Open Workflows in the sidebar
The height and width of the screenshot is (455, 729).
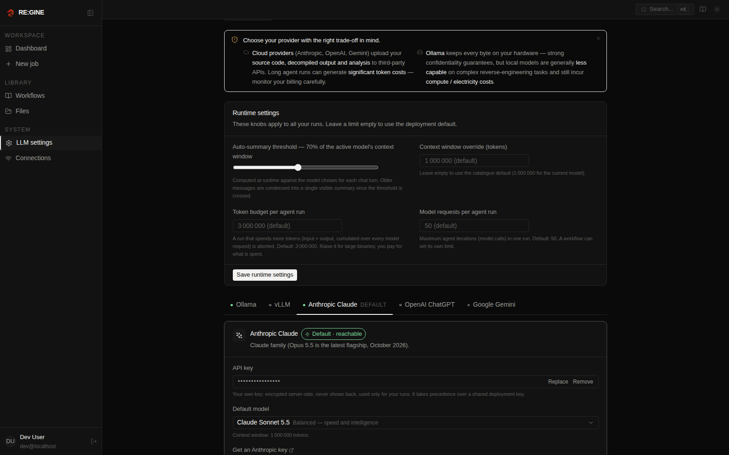coord(51,96)
